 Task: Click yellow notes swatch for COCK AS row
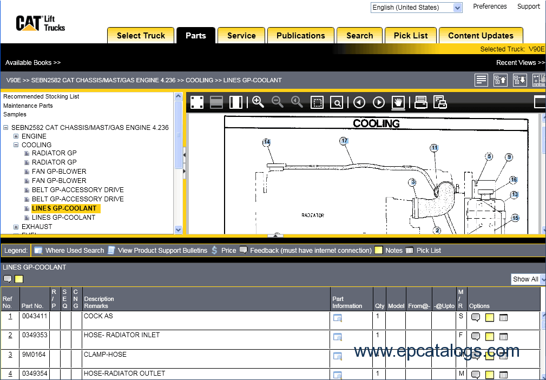pos(490,318)
